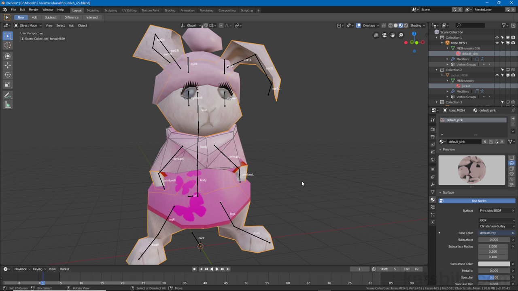Toggle the snap magnet button
Screen dimensions: 518x291
206,25
